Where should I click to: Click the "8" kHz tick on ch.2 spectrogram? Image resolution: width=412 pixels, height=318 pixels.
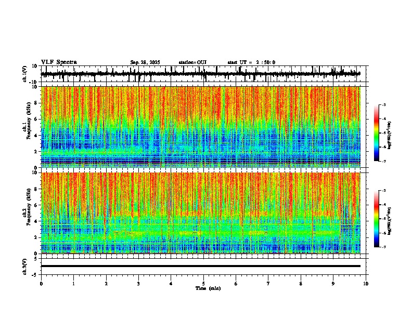(36, 189)
